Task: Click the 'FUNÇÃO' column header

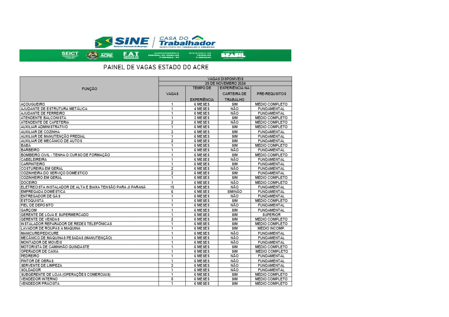Action: click(89, 89)
